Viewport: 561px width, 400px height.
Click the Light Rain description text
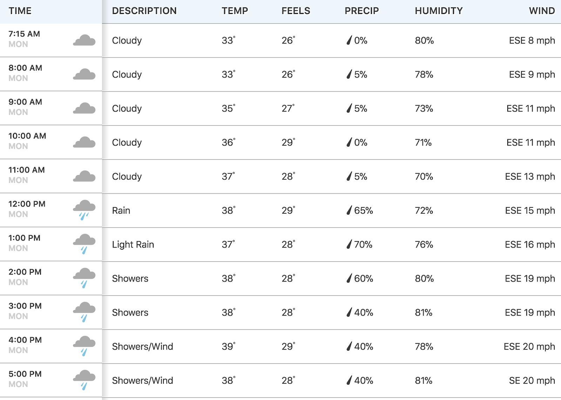pos(133,244)
